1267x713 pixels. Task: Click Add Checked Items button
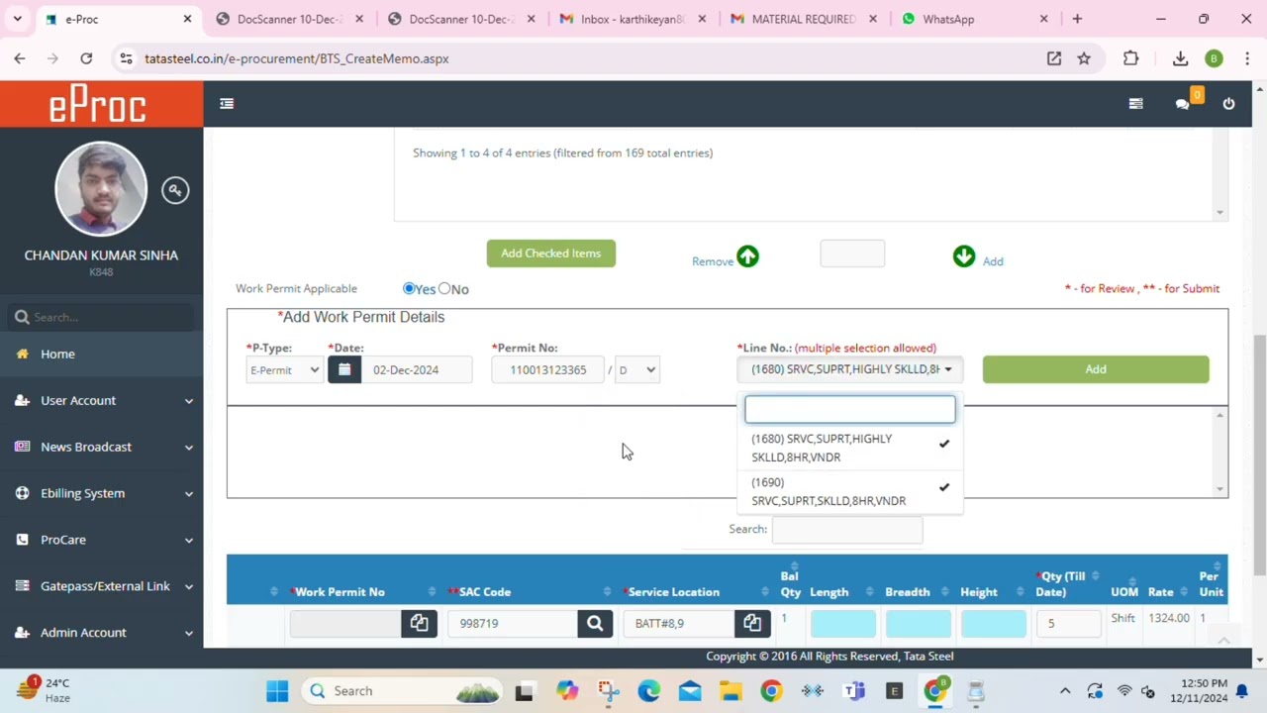pos(550,254)
